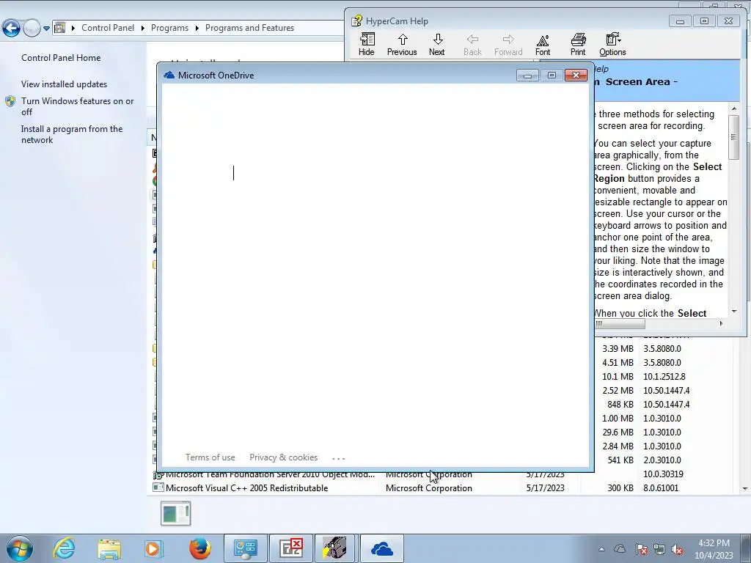
Task: Click HyperCam Help scroll down arrow
Action: click(733, 312)
